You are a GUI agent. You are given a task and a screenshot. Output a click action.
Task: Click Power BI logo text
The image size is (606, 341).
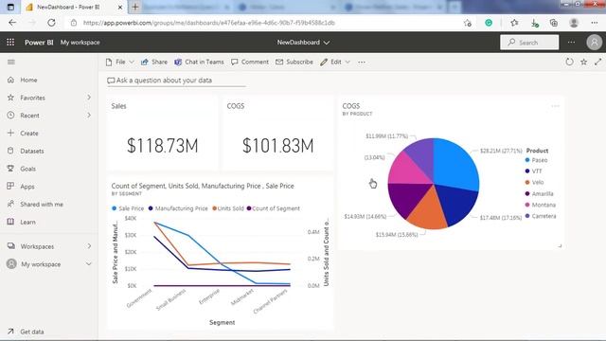tap(39, 42)
